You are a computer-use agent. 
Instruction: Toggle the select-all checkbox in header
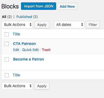tap(7, 34)
